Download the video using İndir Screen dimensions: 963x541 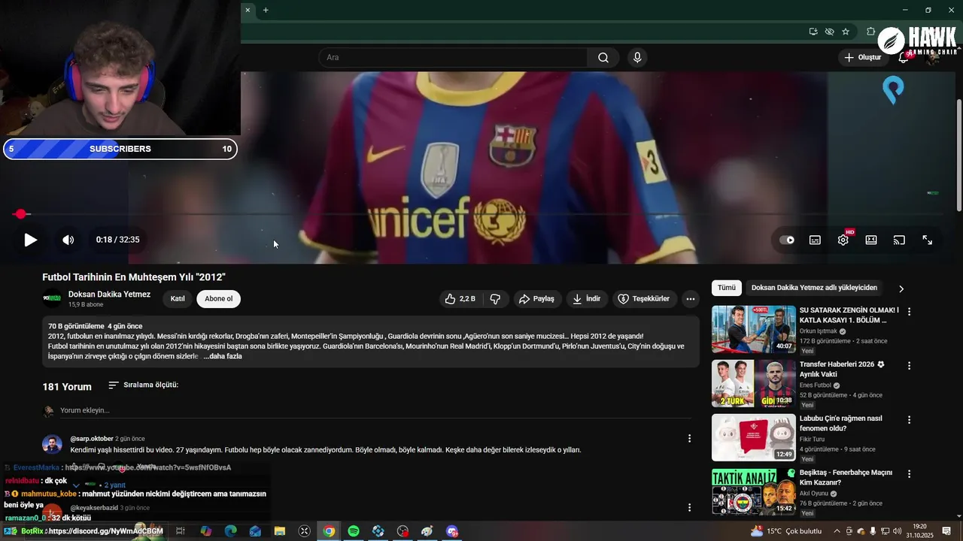(586, 299)
